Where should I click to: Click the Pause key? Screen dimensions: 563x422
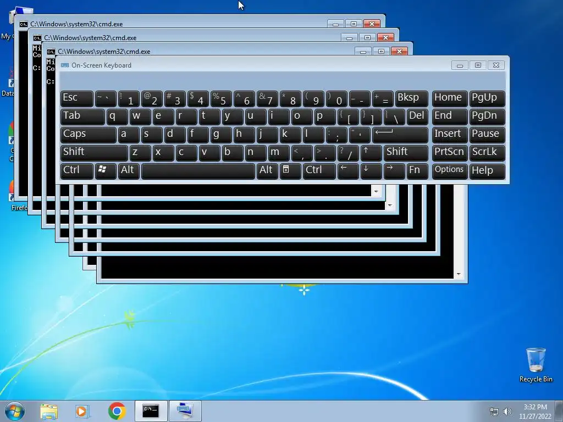(487, 135)
